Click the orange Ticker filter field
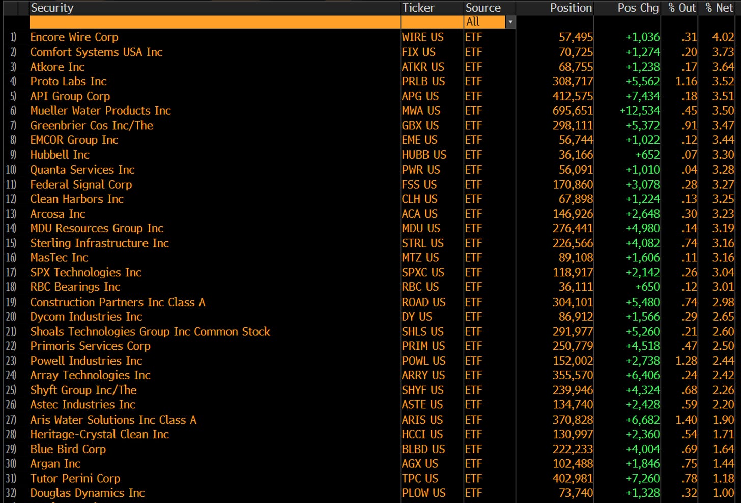The height and width of the screenshot is (503, 741). [432, 22]
